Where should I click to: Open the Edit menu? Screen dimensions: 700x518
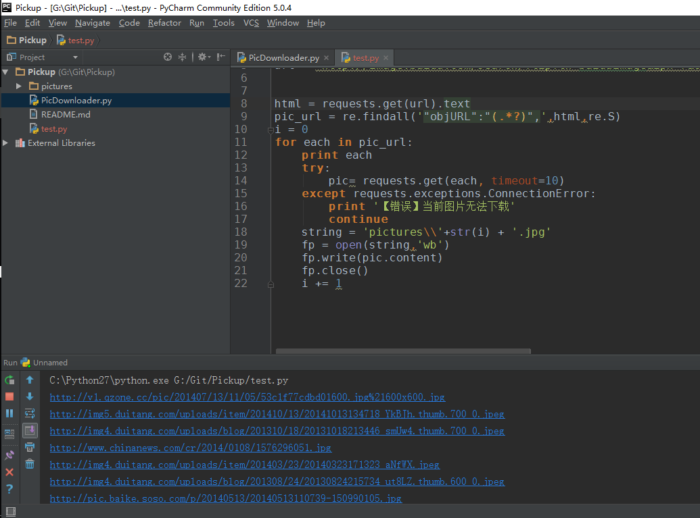click(x=32, y=23)
